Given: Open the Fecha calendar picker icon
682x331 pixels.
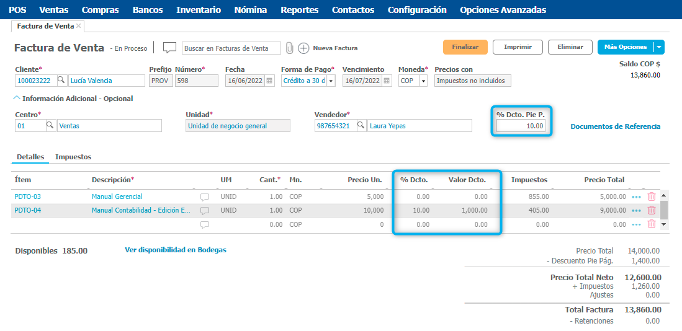Looking at the screenshot, I should [269, 81].
